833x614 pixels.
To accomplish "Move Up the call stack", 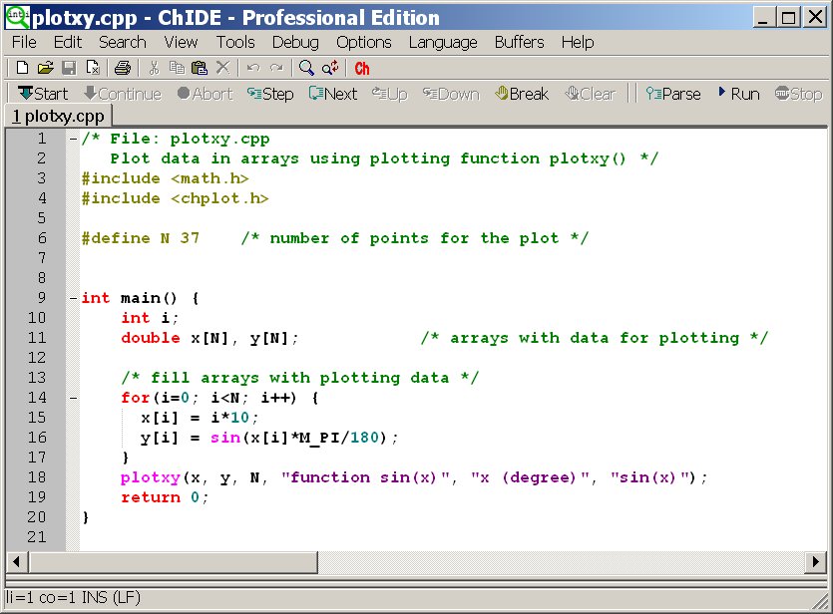I will click(x=389, y=94).
